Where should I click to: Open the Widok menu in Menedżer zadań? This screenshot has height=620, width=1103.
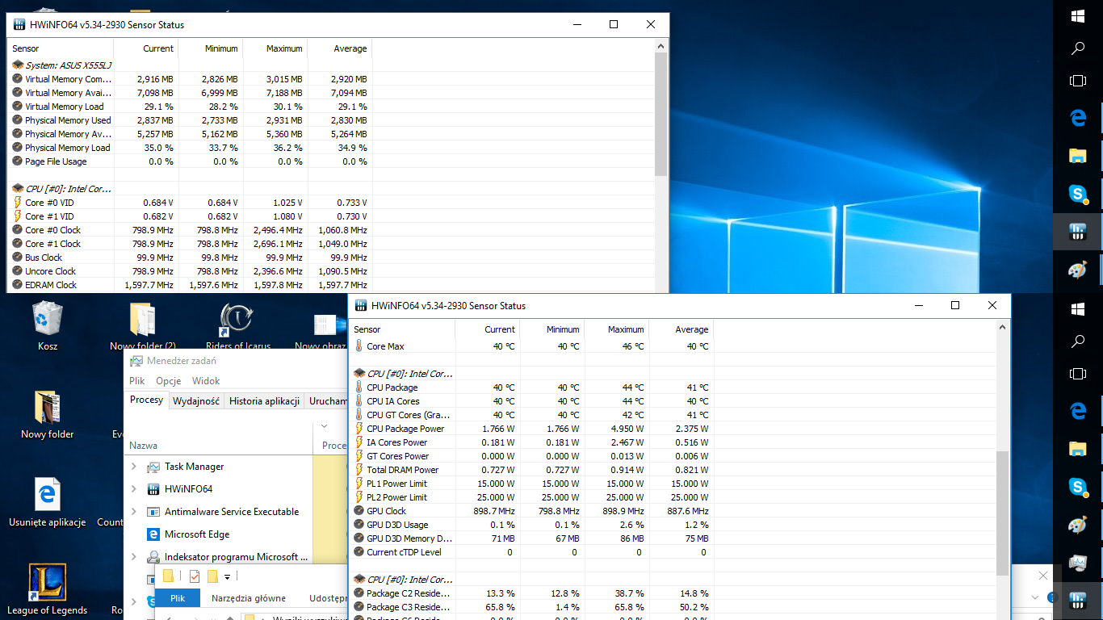pos(206,381)
